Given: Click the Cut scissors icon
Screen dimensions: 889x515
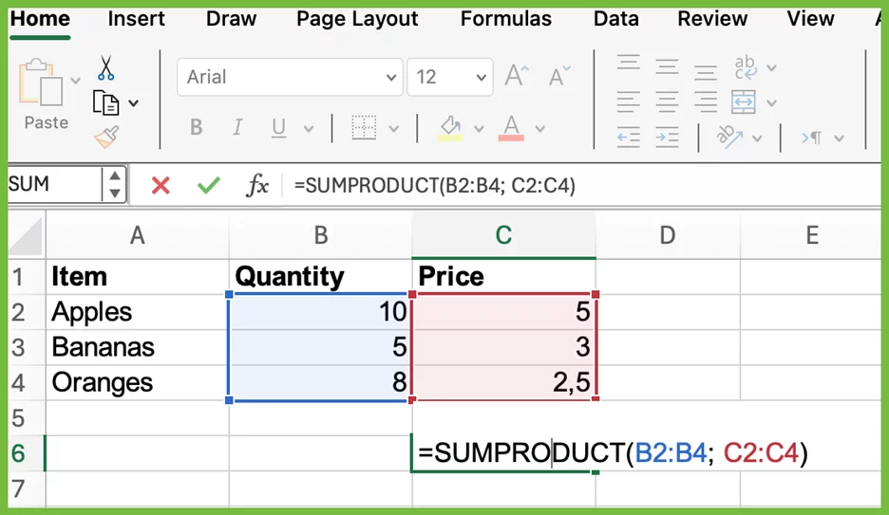Looking at the screenshot, I should tap(106, 68).
